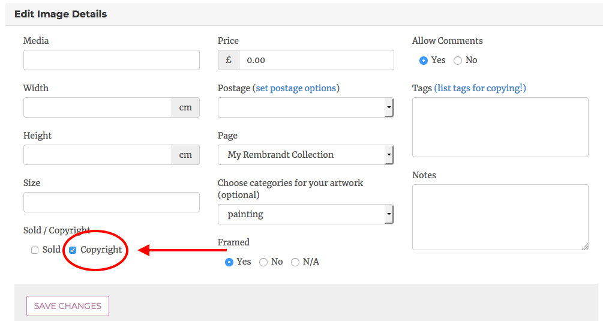Focus the Size text field
The width and height of the screenshot is (603, 321).
tap(111, 202)
